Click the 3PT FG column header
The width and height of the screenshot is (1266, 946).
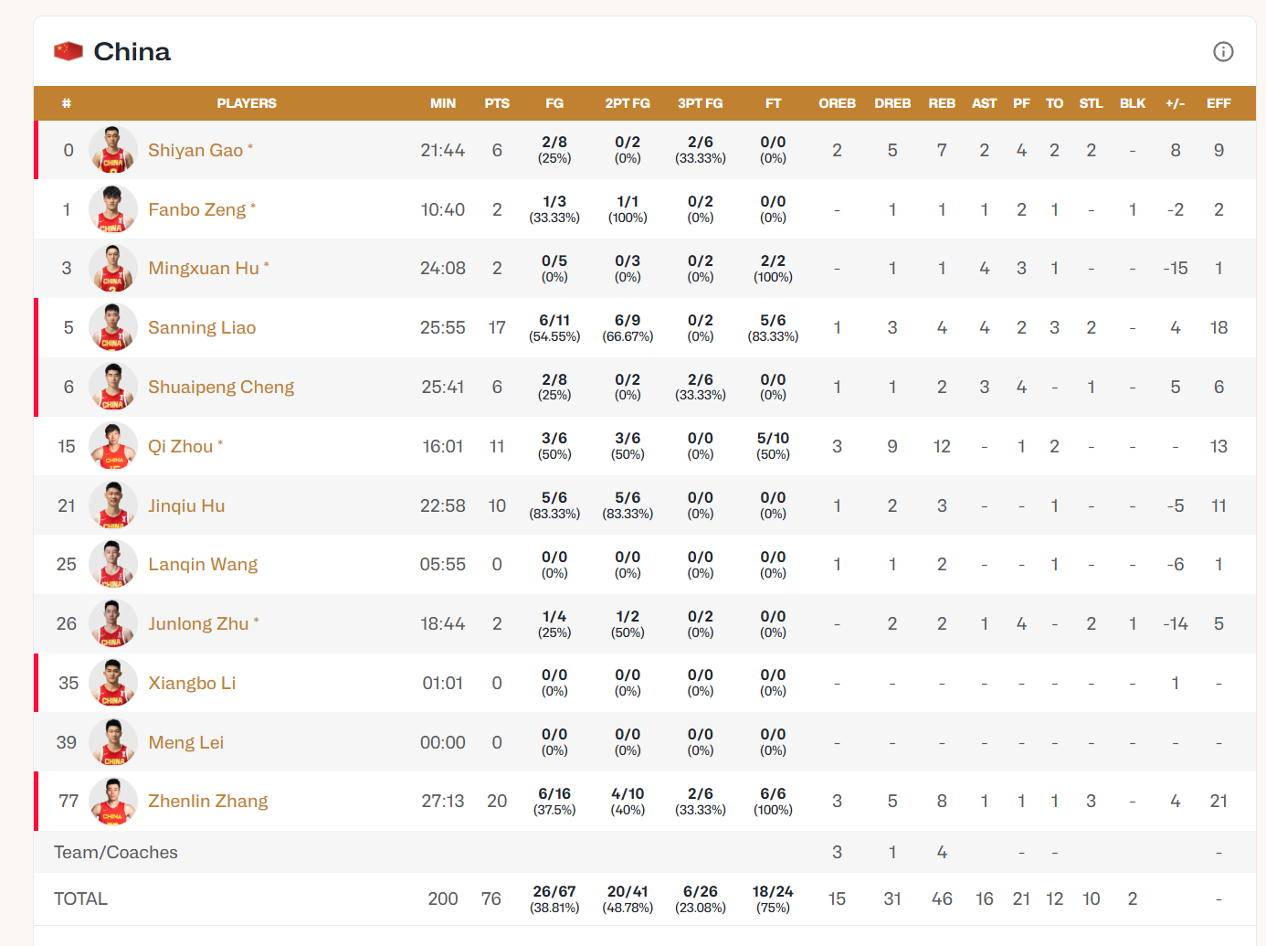[700, 103]
